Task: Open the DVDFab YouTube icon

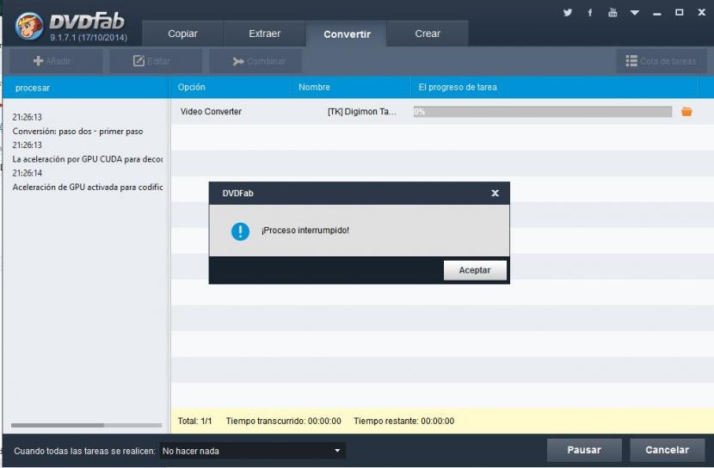Action: pos(612,12)
